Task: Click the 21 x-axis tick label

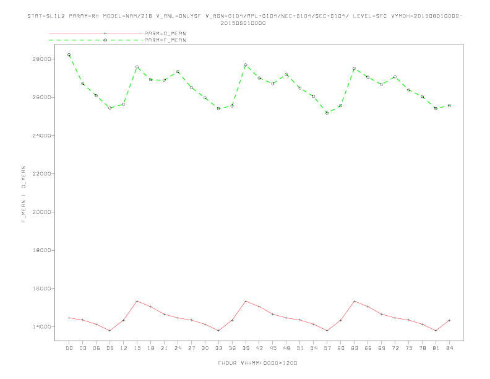Action: [164, 348]
